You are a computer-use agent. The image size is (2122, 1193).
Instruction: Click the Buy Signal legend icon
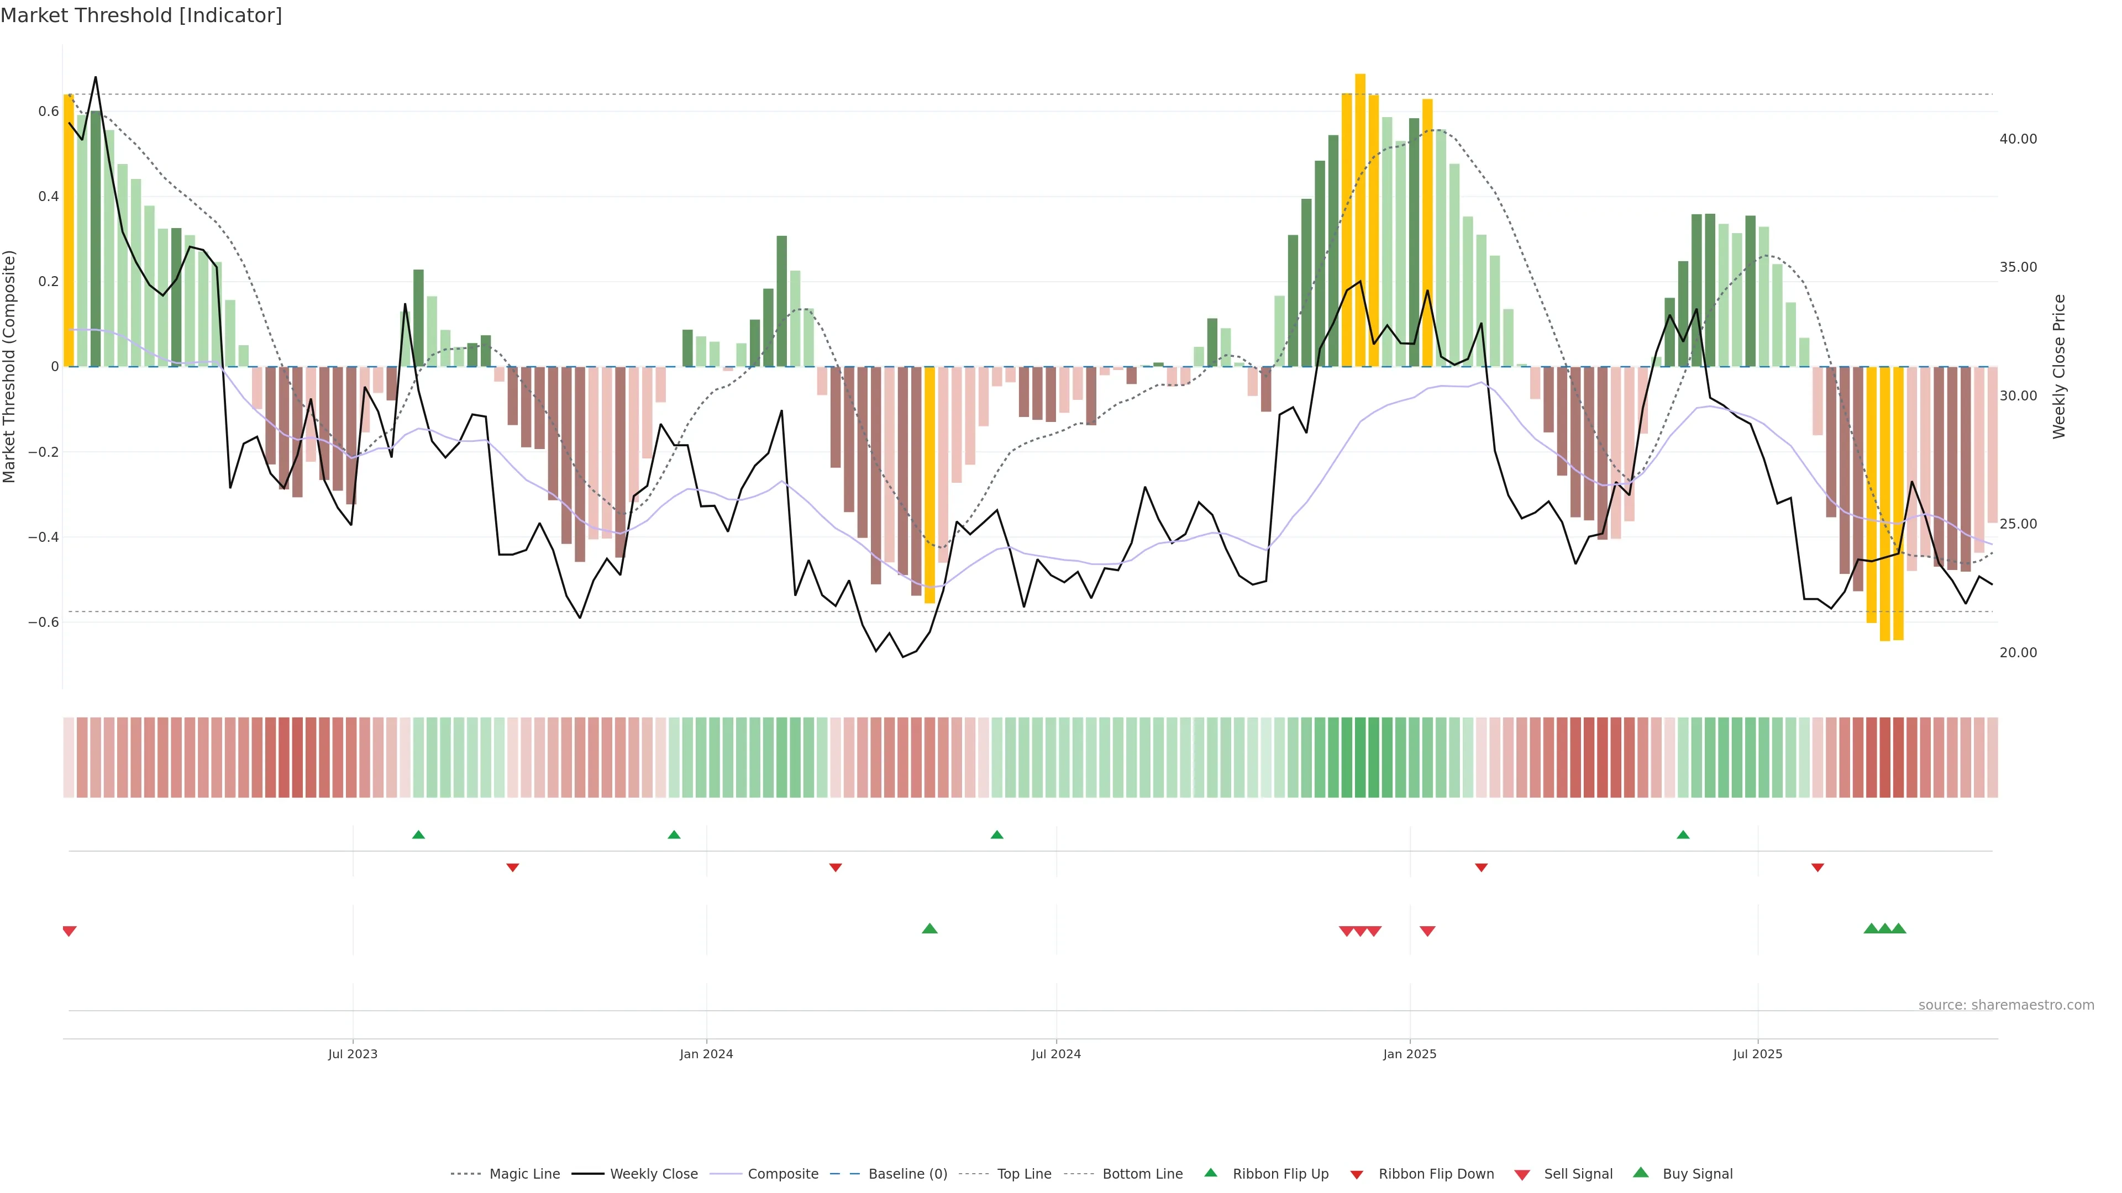(1641, 1173)
